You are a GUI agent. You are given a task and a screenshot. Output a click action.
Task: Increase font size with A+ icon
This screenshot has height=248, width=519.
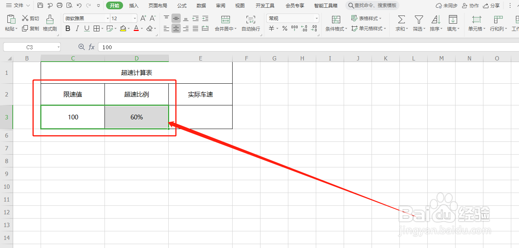coord(143,18)
